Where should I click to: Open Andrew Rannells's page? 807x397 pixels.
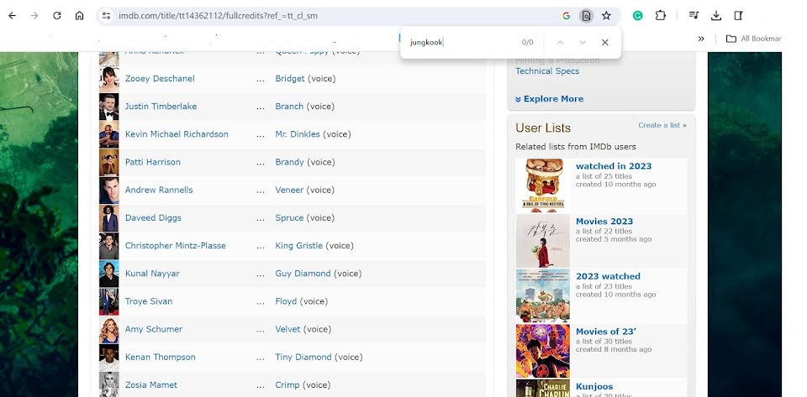[159, 190]
